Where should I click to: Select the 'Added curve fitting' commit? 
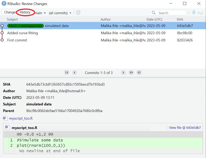(x=103, y=33)
